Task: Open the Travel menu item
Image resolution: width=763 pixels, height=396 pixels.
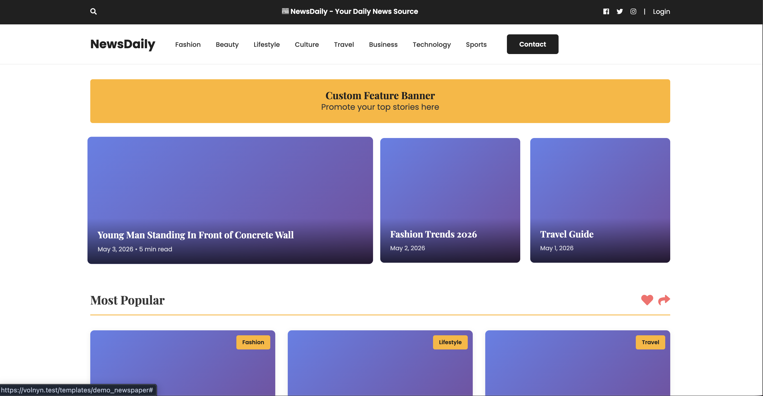Action: point(344,44)
